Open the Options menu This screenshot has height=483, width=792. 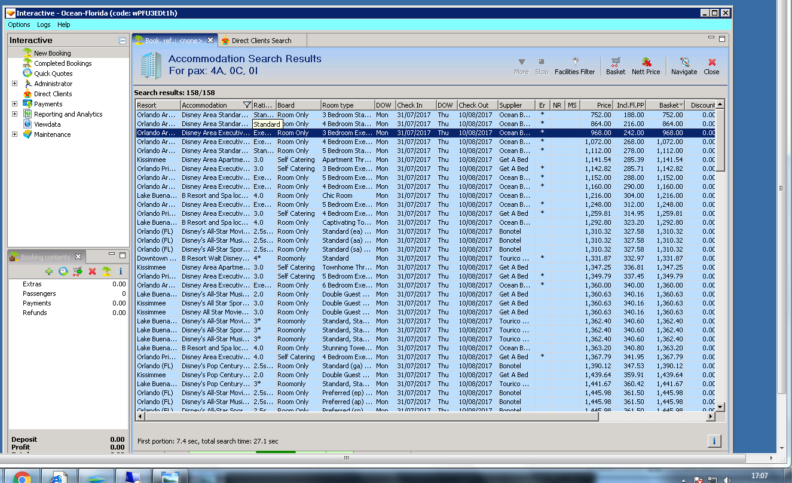(x=19, y=25)
